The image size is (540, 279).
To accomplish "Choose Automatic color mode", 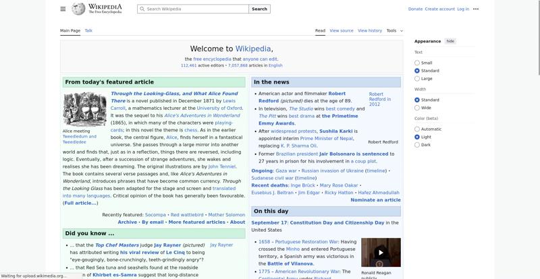I will tap(417, 129).
